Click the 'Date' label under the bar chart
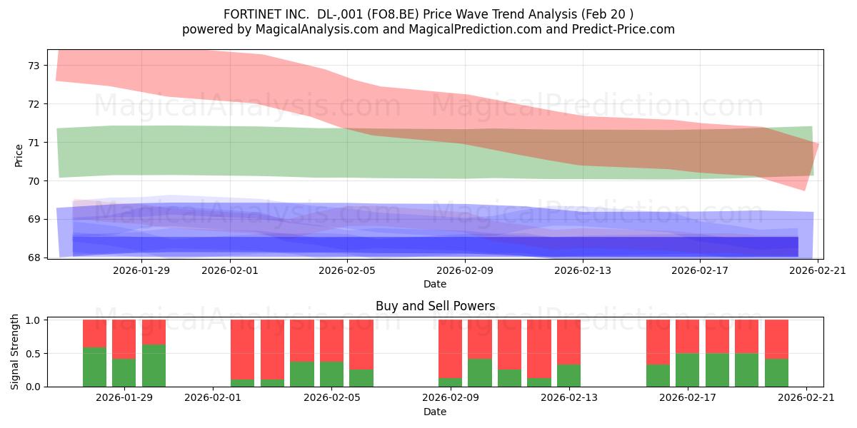 pyautogui.click(x=434, y=412)
